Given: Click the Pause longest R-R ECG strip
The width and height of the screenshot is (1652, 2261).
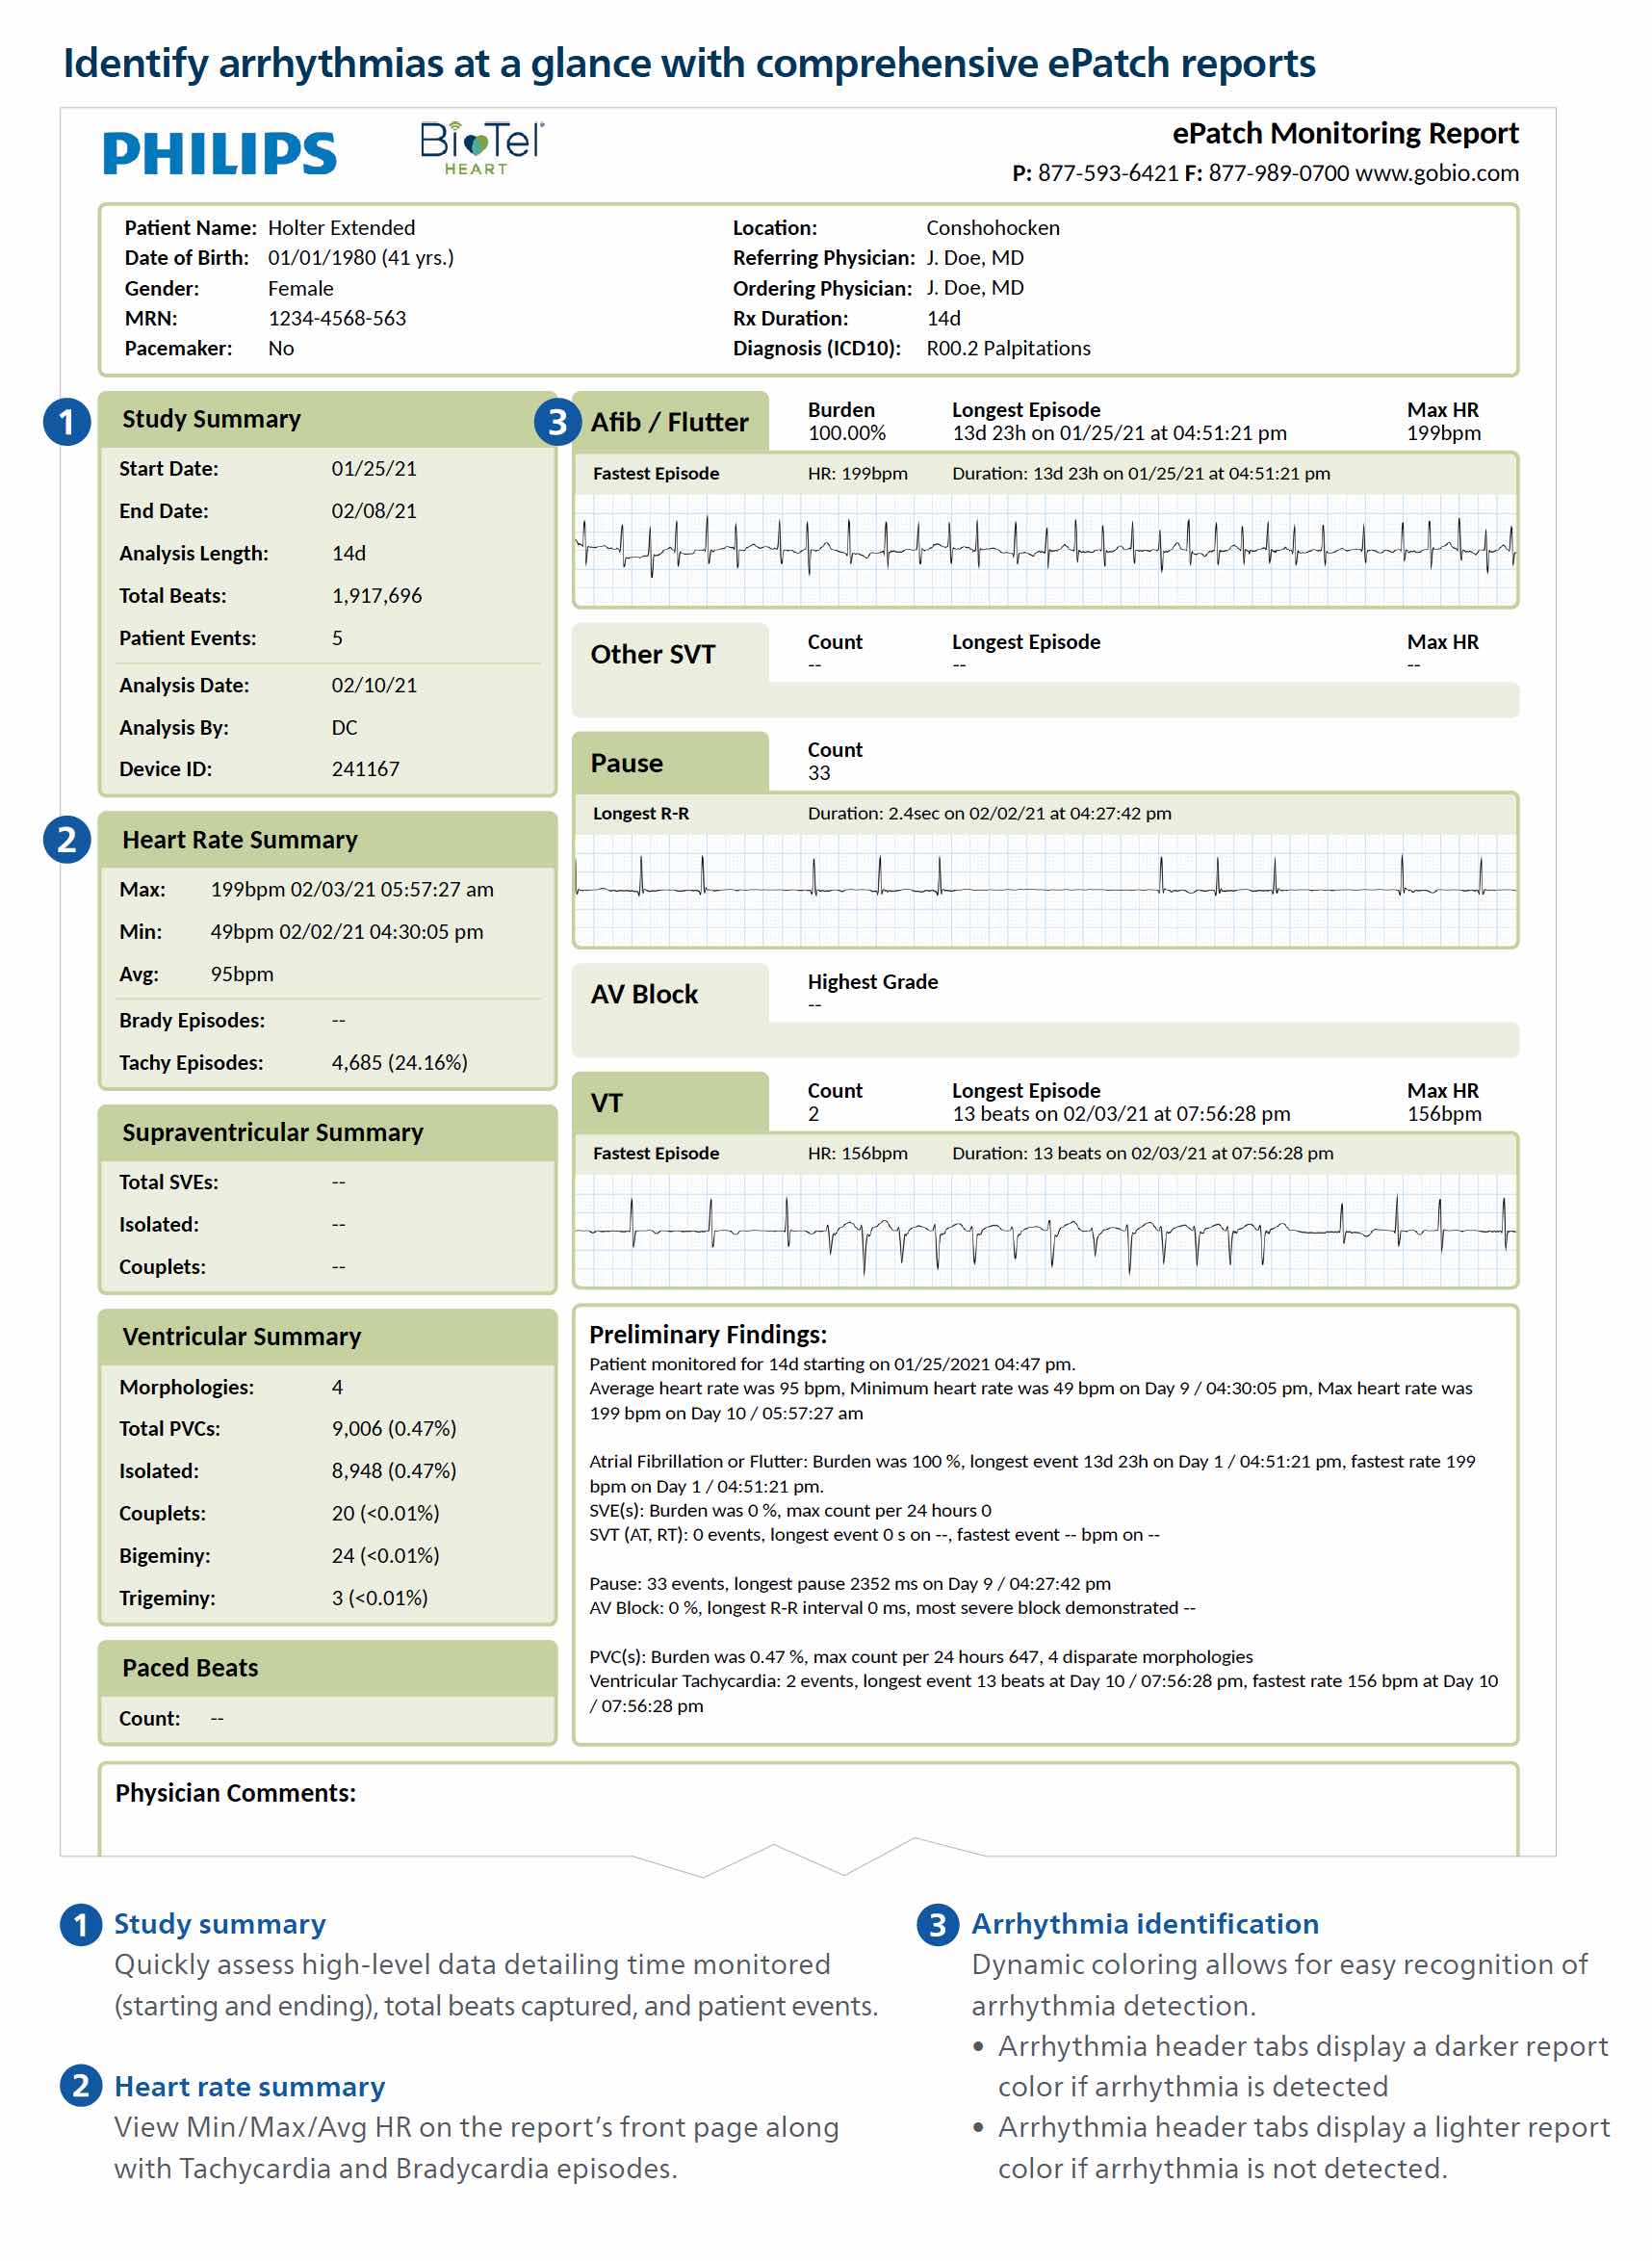Looking at the screenshot, I should coord(1045,888).
